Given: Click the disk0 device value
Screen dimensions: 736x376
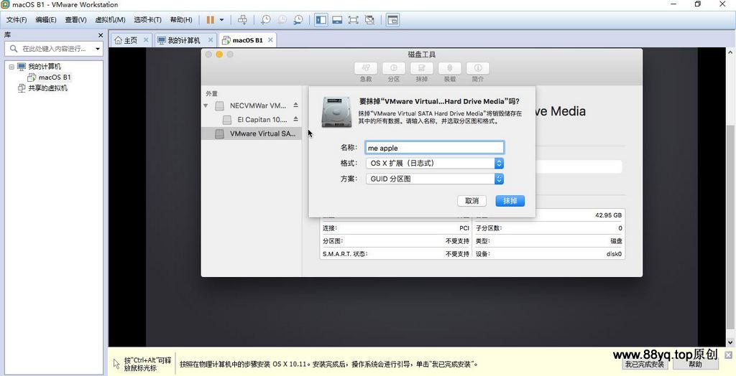Looking at the screenshot, I should click(x=614, y=253).
